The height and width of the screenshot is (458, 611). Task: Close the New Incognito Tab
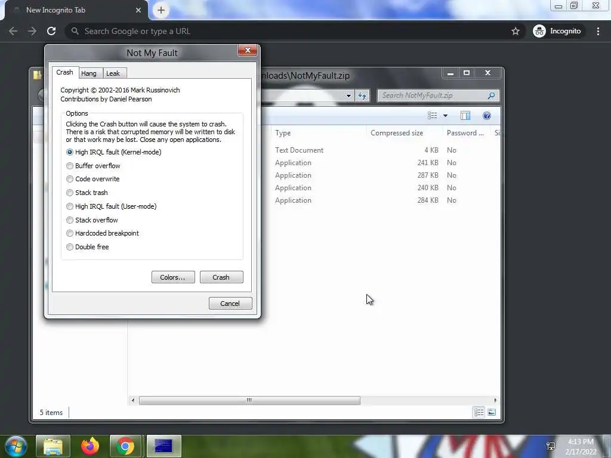(x=138, y=10)
